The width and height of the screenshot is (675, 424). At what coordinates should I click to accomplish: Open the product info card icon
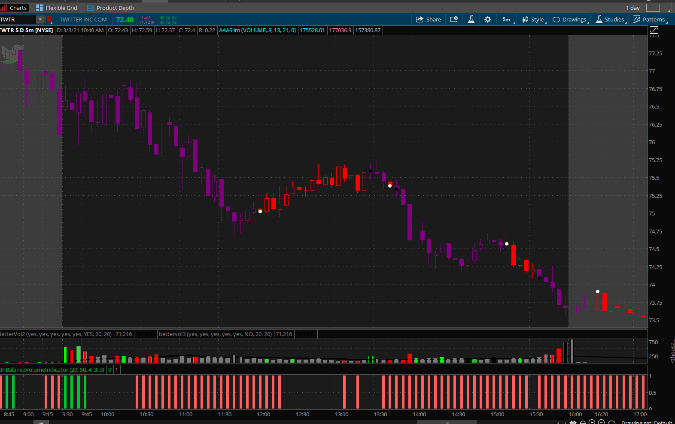click(454, 19)
